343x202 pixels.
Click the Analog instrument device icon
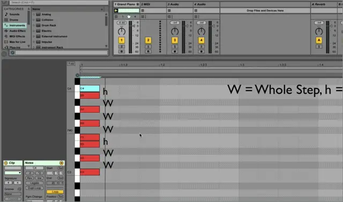(x=38, y=14)
